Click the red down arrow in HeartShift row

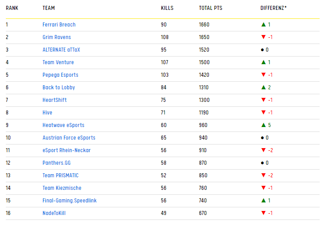pyautogui.click(x=264, y=100)
